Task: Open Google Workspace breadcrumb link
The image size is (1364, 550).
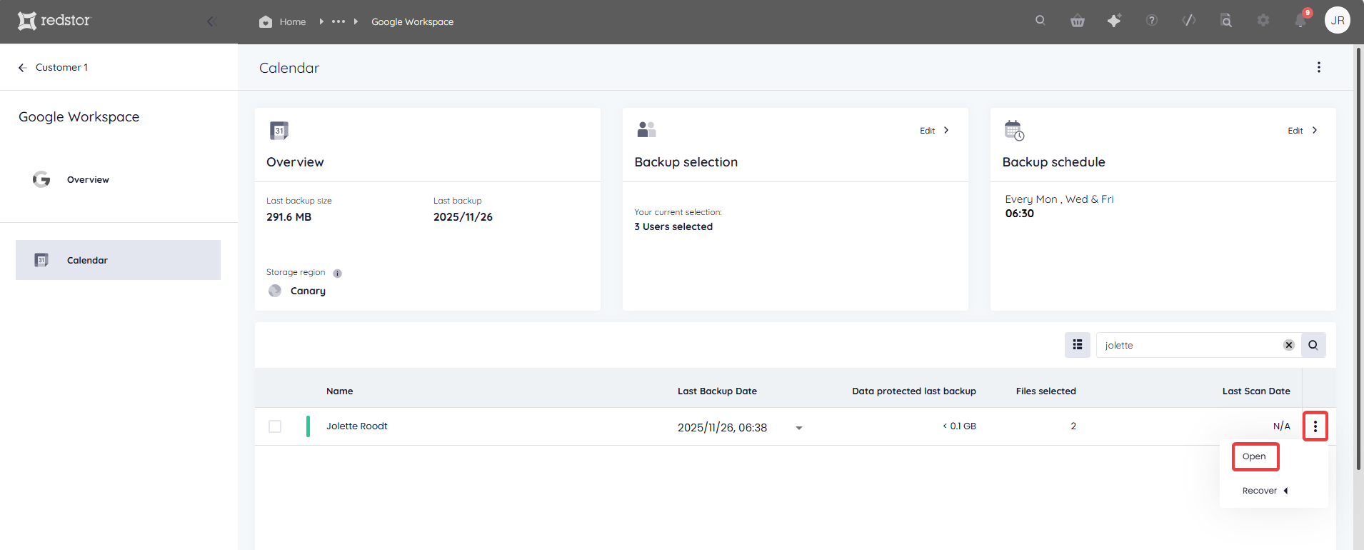Action: coord(412,22)
